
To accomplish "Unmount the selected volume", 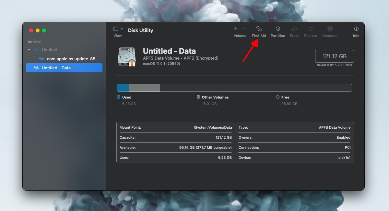I will click(330, 29).
